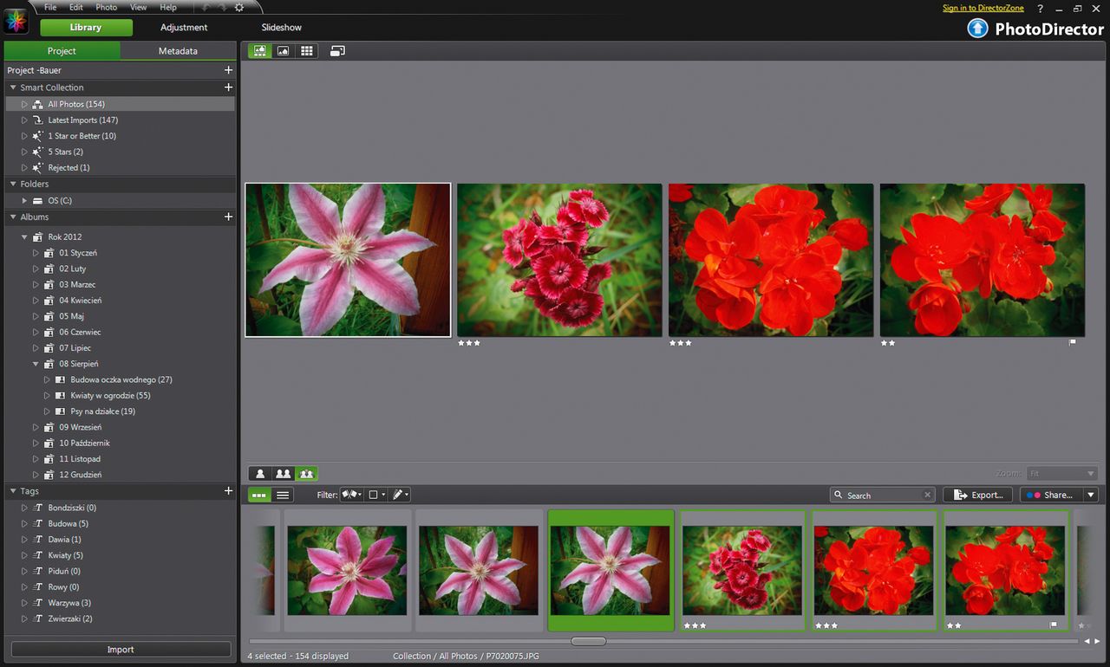This screenshot has width=1110, height=667.
Task: Open the preferences gear icon
Action: pyautogui.click(x=239, y=8)
